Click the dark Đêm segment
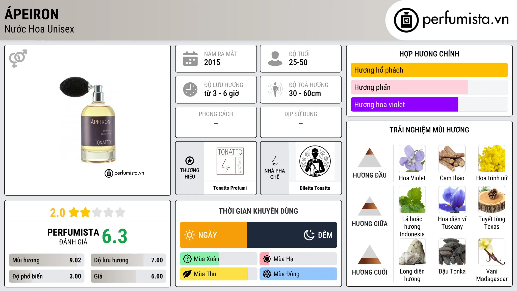 [x=292, y=235]
